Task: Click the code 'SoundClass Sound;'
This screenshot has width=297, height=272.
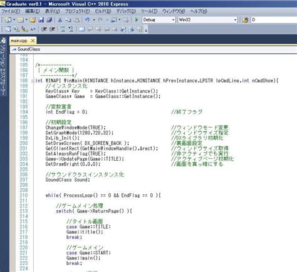Action: point(68,180)
